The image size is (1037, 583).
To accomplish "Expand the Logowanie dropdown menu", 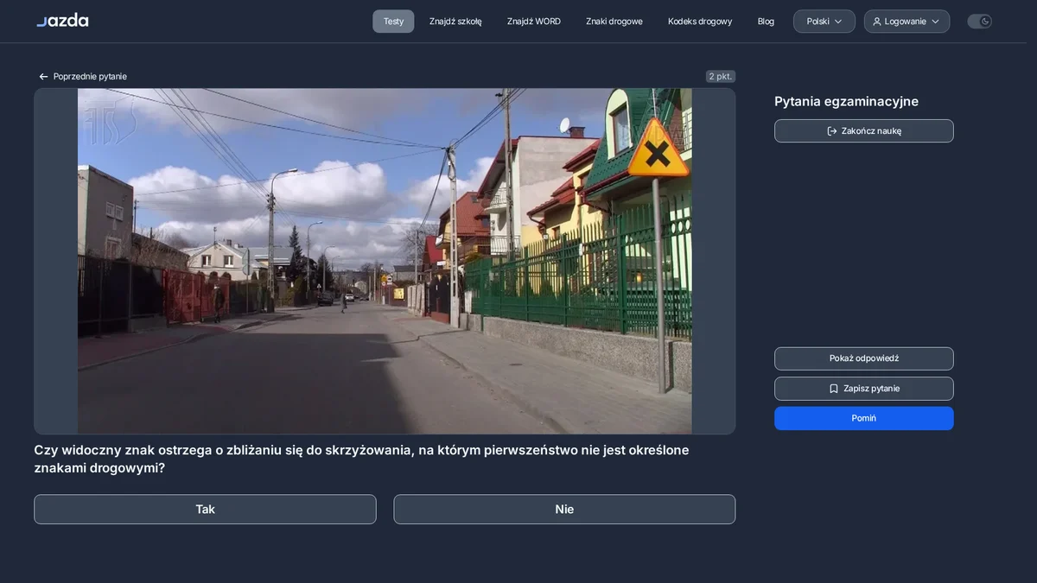I will pos(907,22).
